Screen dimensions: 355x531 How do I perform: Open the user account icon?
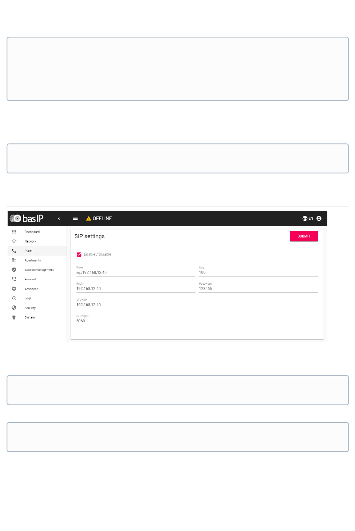pos(319,219)
